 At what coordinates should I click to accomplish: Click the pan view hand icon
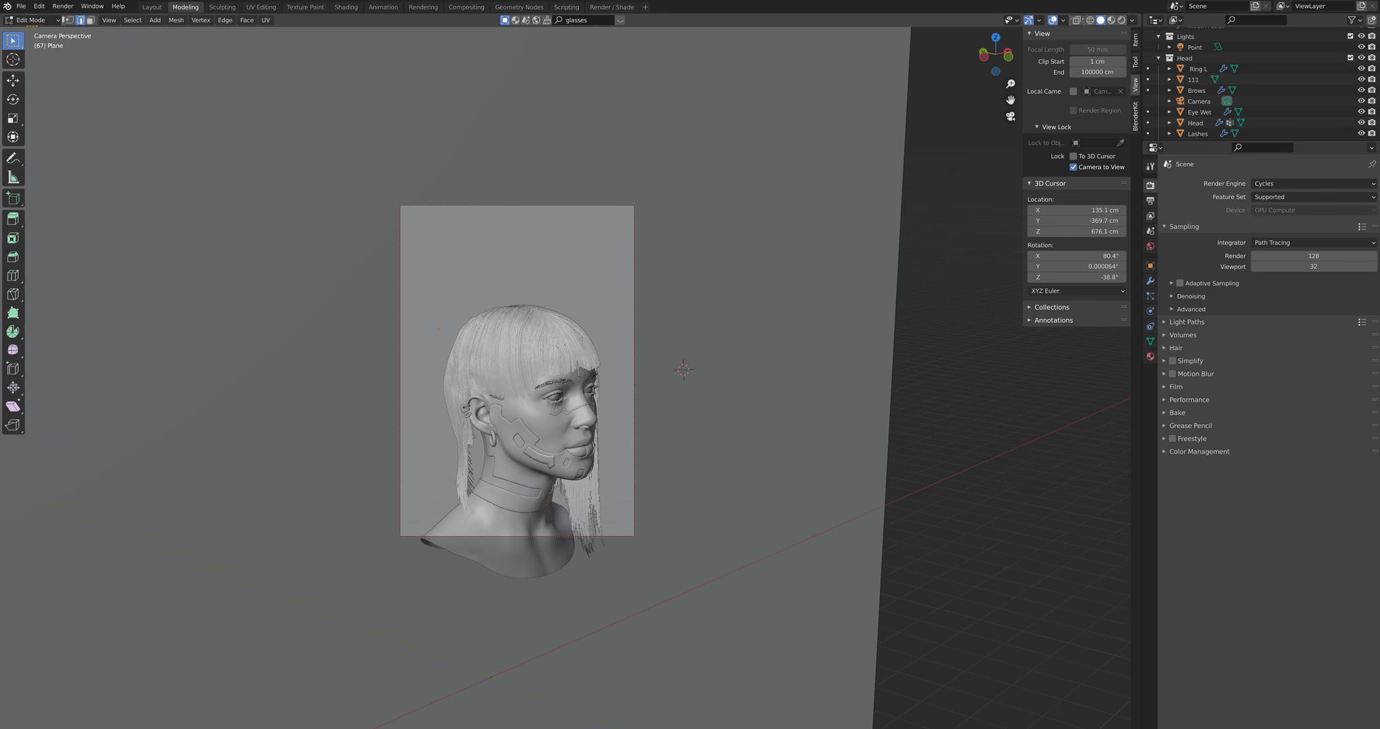[x=1010, y=100]
